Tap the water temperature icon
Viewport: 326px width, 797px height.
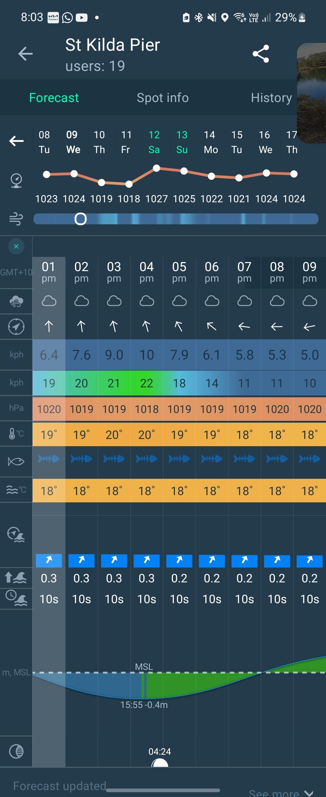click(x=16, y=490)
